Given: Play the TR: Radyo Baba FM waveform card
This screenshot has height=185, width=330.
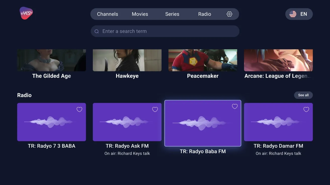Looking at the screenshot, I should 203,123.
